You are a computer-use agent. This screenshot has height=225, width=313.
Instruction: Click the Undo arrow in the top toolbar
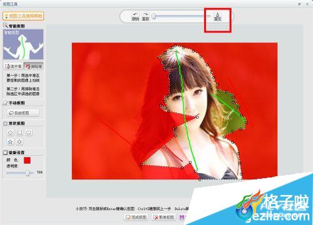click(x=135, y=16)
